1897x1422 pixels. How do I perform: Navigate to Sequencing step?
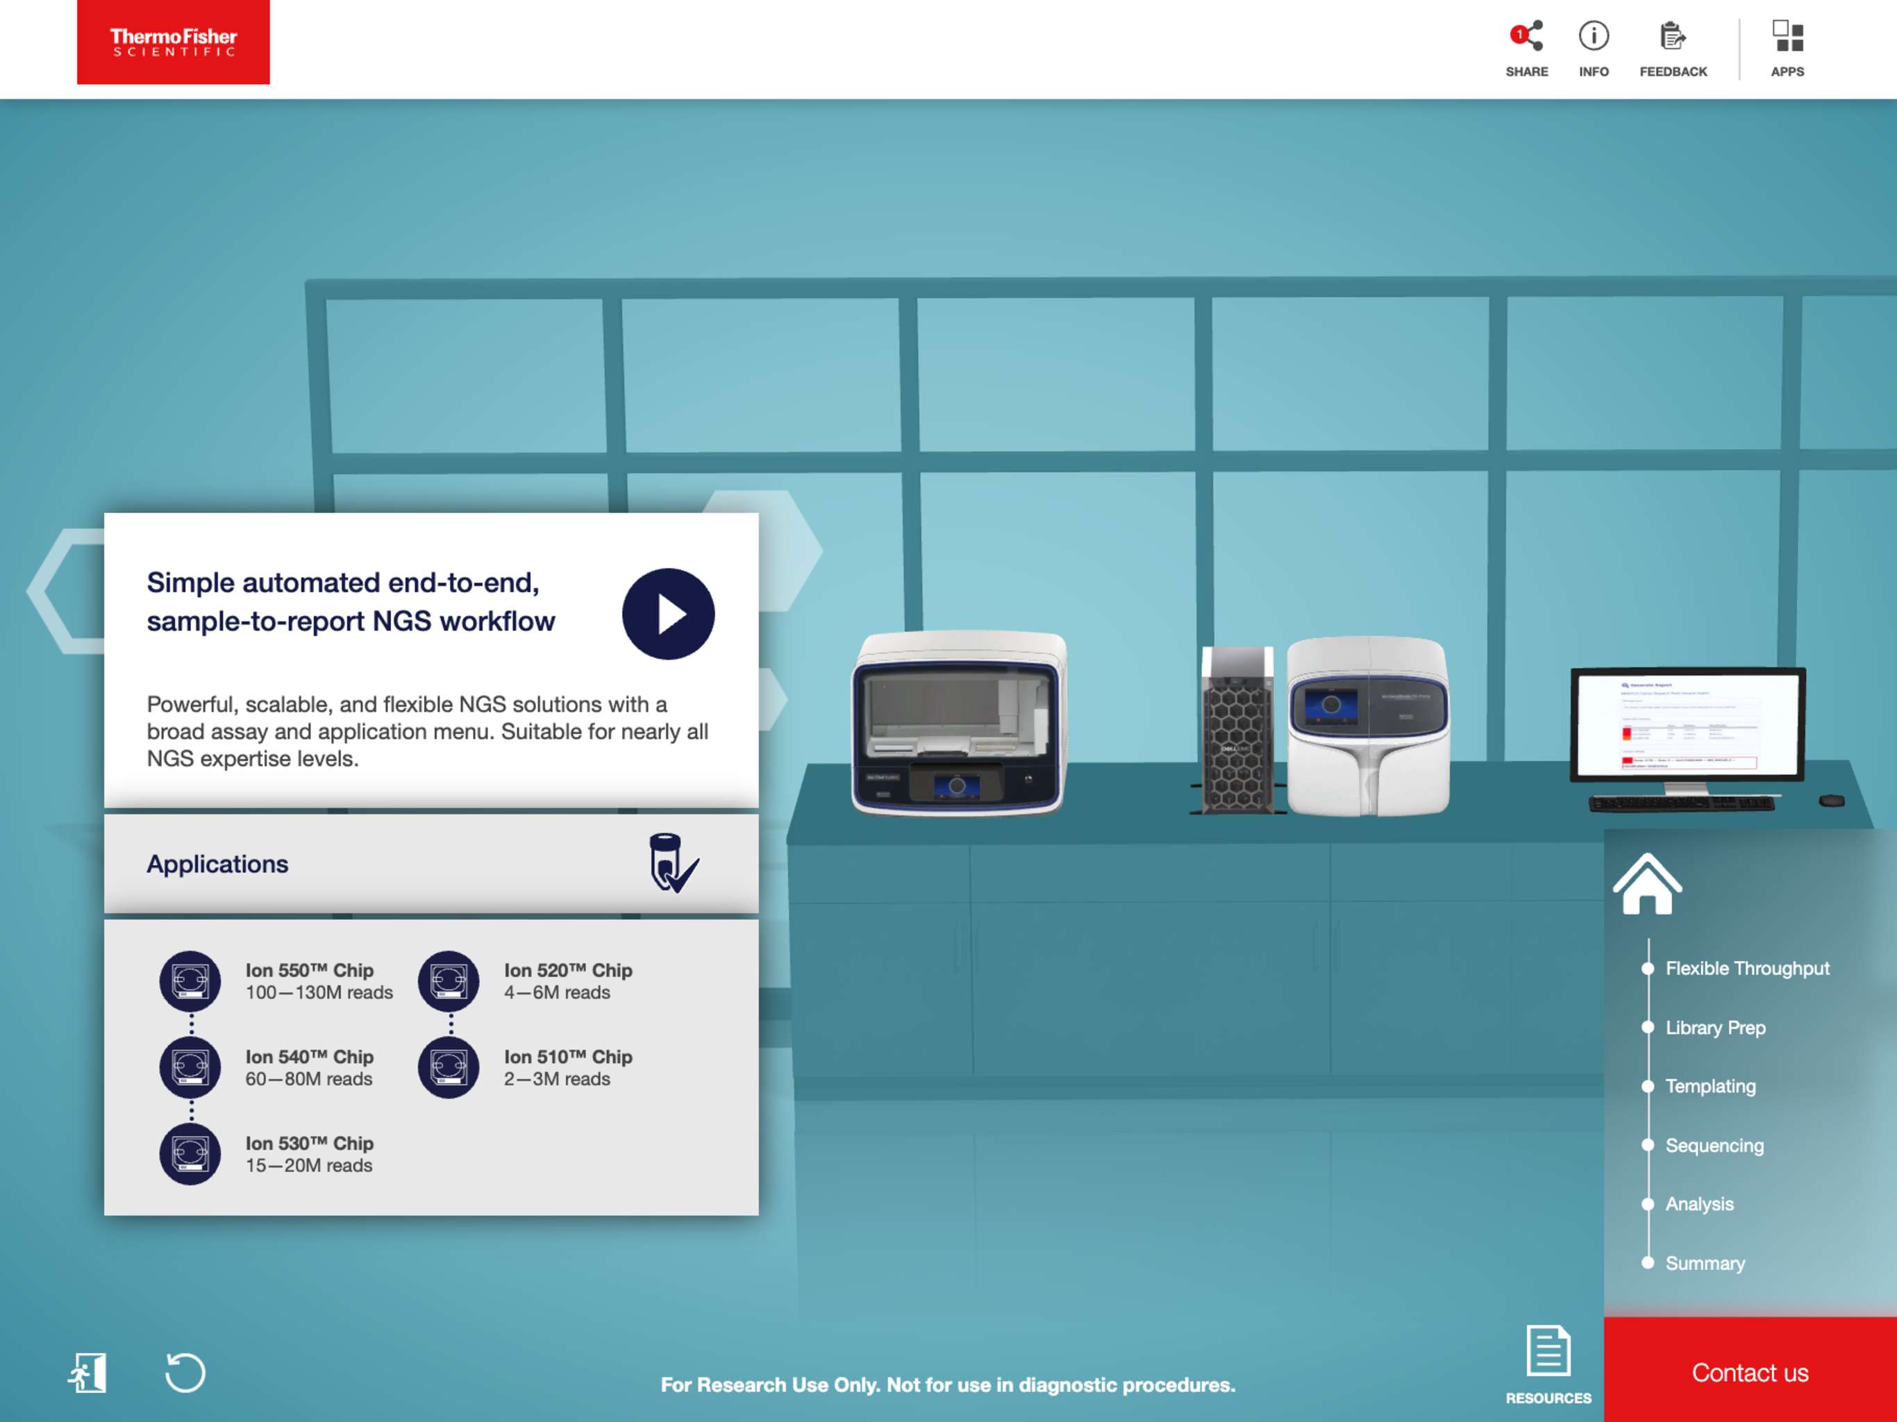[x=1714, y=1145]
